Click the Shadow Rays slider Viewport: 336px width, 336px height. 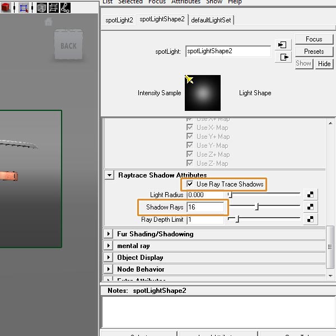pyautogui.click(x=264, y=207)
